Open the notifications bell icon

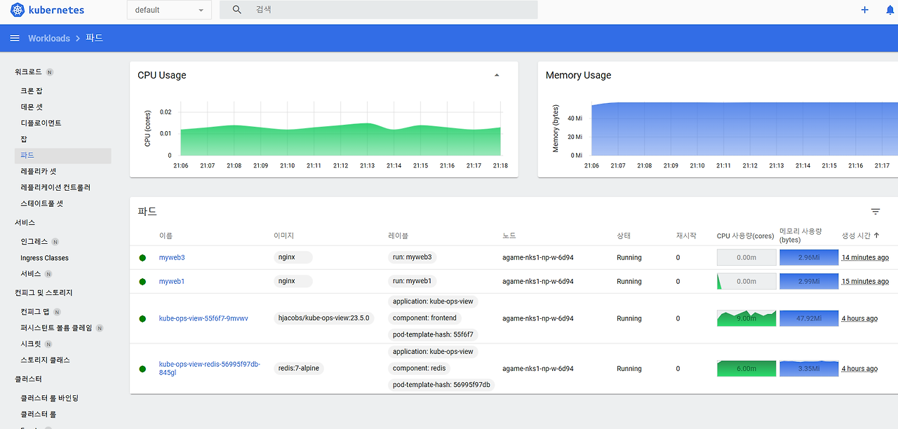point(890,10)
